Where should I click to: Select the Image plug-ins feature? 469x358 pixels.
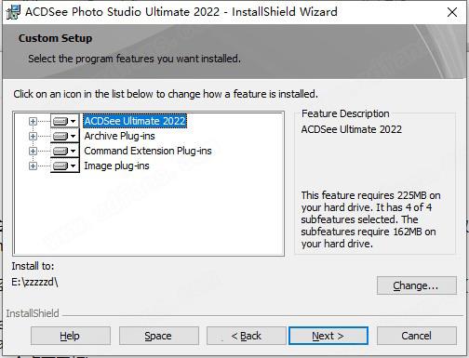click(x=116, y=166)
